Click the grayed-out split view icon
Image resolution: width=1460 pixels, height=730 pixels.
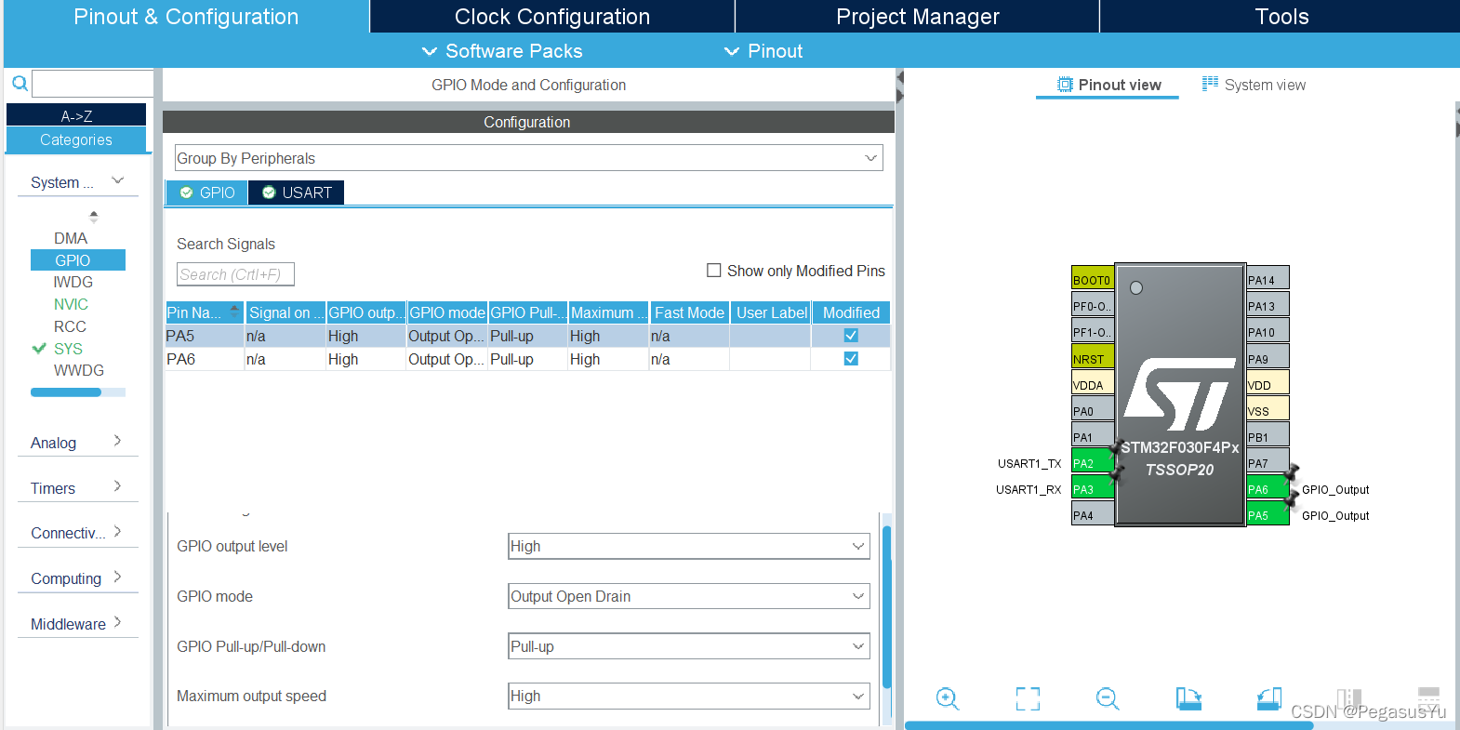(1349, 698)
